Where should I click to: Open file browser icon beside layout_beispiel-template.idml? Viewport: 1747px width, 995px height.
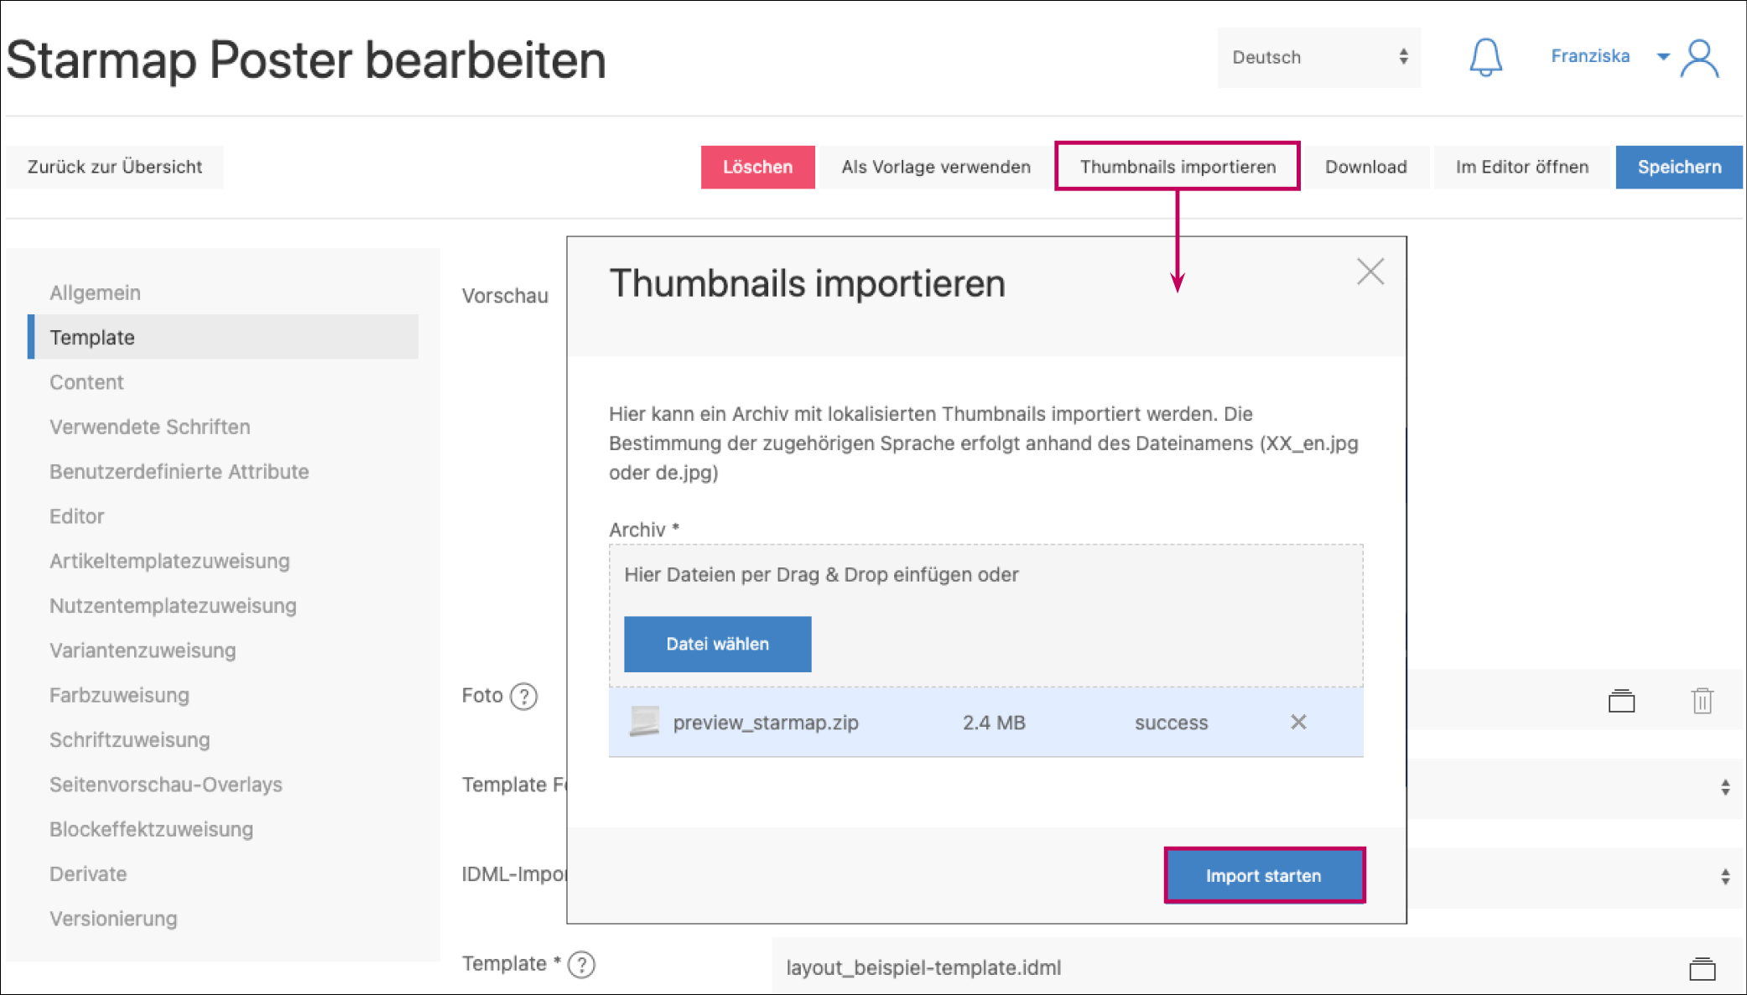(1702, 968)
